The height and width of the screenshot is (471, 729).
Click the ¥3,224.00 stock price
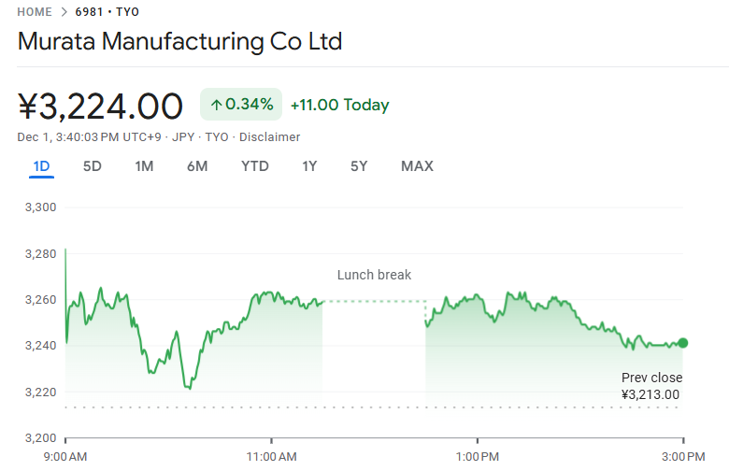click(101, 107)
